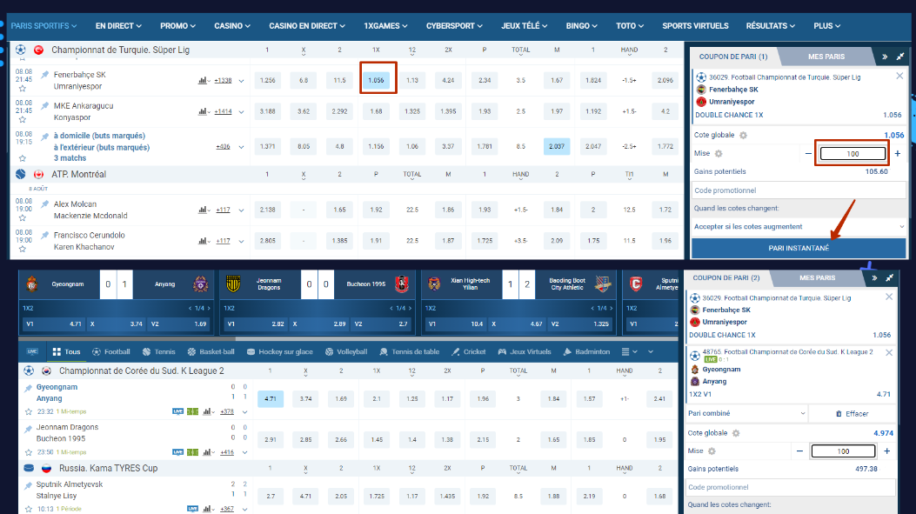The image size is (916, 514).
Task: Open Mise settings gear in upper coupon
Action: pyautogui.click(x=719, y=154)
